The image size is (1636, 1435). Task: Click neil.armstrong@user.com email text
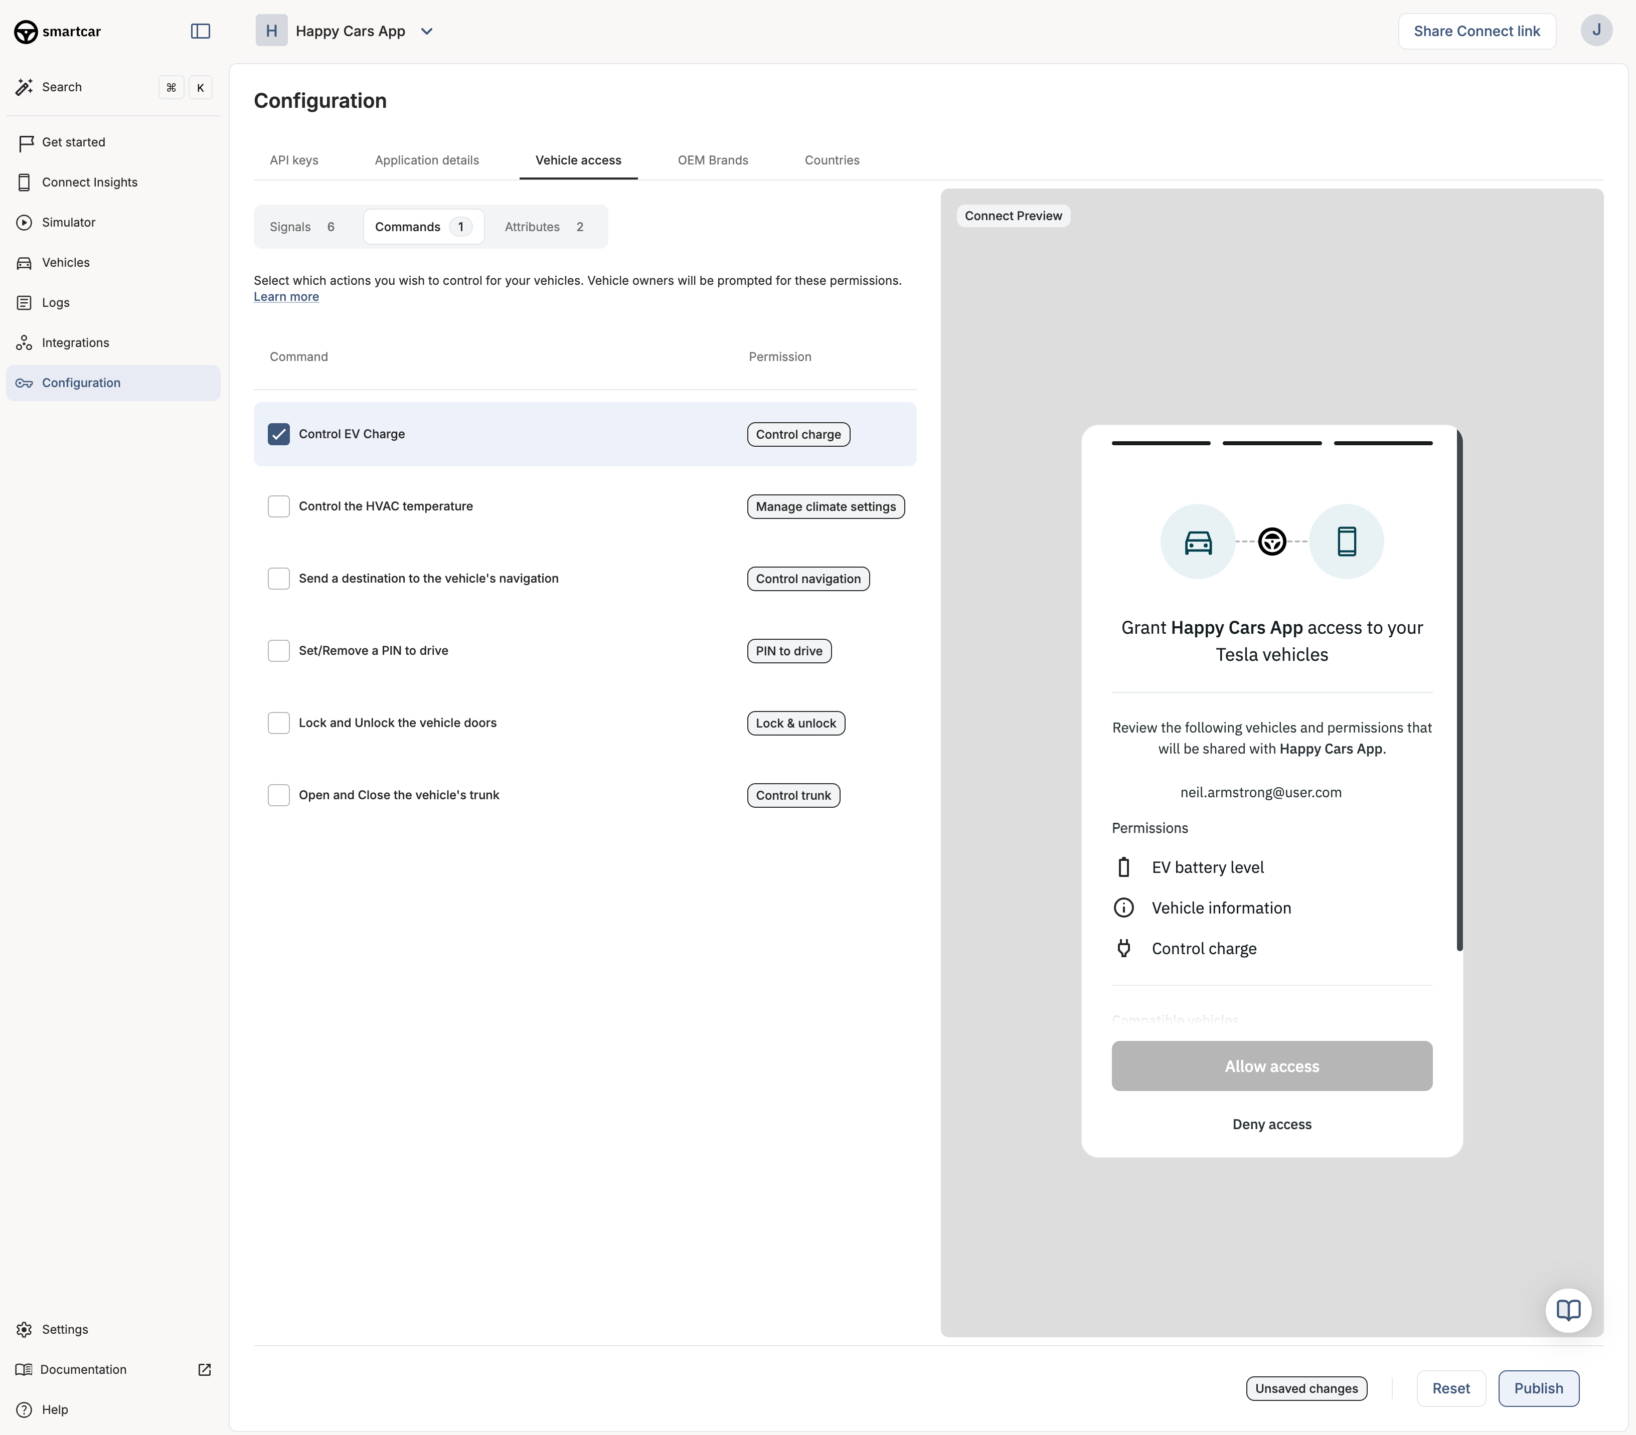(1261, 792)
